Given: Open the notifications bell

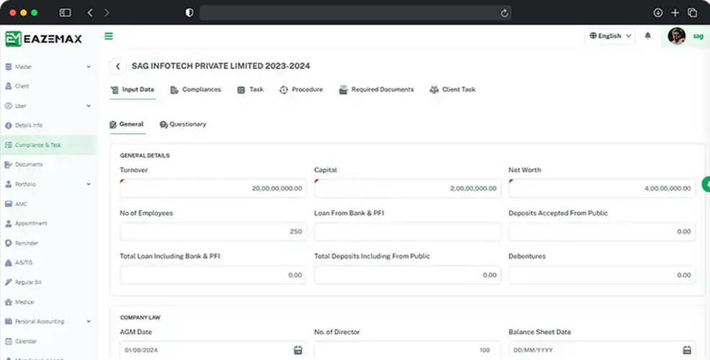Looking at the screenshot, I should point(648,36).
